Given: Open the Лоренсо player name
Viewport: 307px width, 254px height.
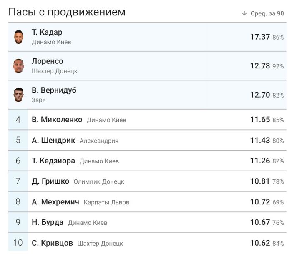Looking at the screenshot, I should coord(48,61).
